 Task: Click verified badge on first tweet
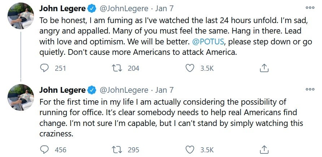[x=92, y=8]
